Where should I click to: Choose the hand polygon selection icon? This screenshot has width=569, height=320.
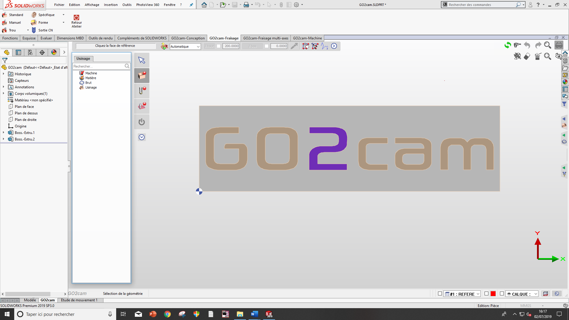point(306,46)
